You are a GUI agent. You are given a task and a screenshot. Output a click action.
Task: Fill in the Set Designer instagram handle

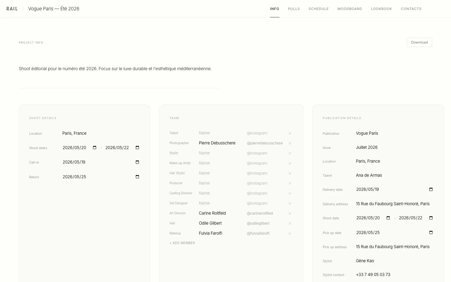(x=266, y=203)
